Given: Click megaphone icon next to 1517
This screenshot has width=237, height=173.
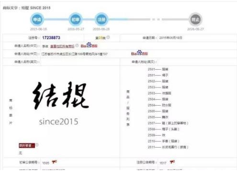Looking at the screenshot, I should pos(172,162).
